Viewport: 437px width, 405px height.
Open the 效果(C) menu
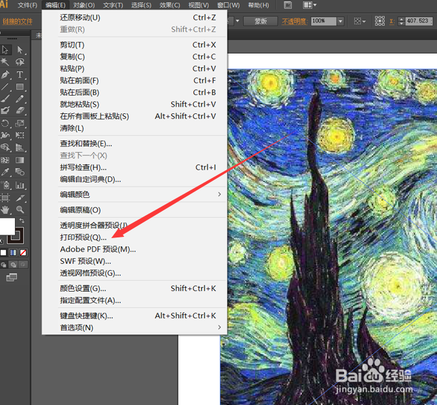click(170, 5)
